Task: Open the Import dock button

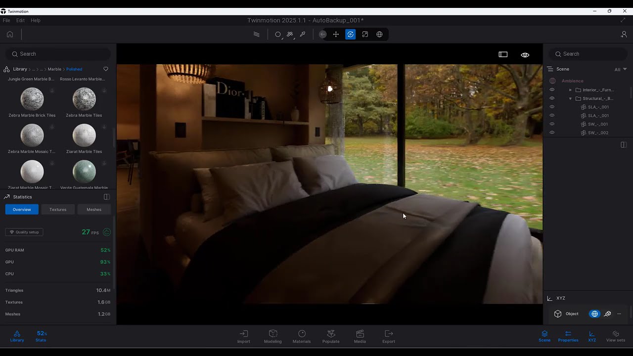Action: [243, 337]
